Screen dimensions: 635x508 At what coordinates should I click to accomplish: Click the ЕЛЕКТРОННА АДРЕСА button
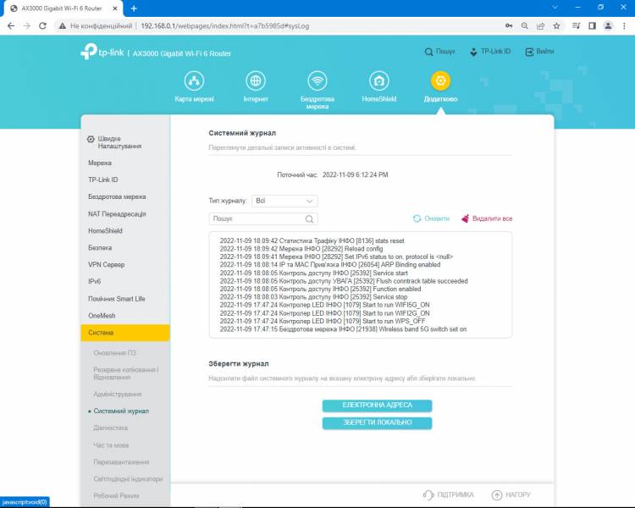377,405
